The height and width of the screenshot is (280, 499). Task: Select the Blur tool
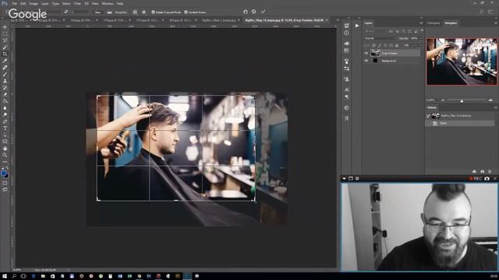pyautogui.click(x=5, y=108)
